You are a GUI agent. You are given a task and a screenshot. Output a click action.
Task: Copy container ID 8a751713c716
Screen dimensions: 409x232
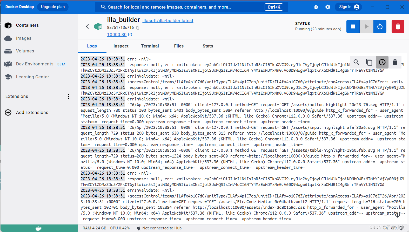[x=138, y=28]
